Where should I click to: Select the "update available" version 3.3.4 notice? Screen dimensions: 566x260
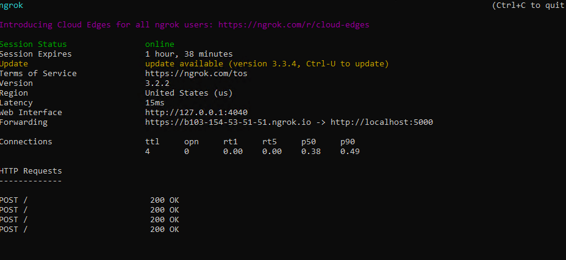(x=267, y=64)
